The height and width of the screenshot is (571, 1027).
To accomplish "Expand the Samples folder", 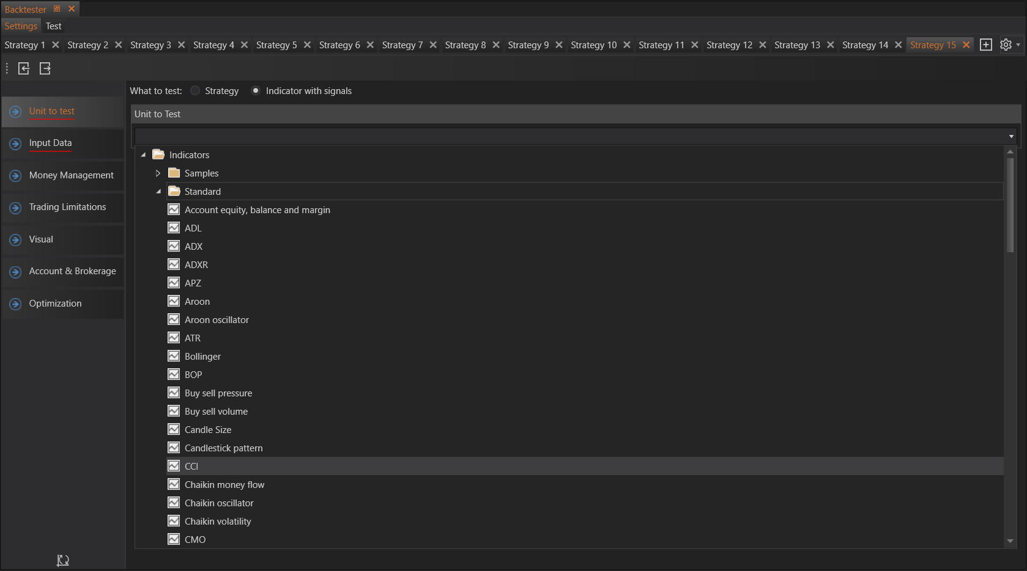I will [x=158, y=173].
